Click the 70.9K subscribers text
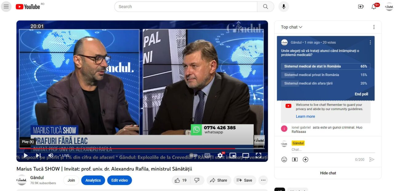 (x=43, y=183)
